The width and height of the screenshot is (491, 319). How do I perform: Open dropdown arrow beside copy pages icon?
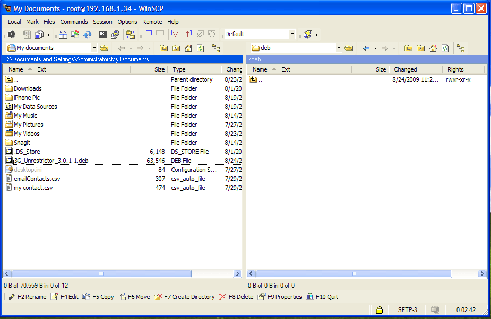click(48, 34)
